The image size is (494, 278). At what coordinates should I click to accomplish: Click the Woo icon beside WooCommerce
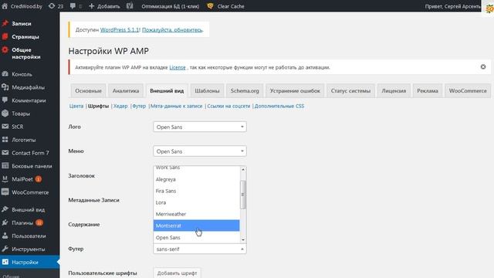coord(5,192)
